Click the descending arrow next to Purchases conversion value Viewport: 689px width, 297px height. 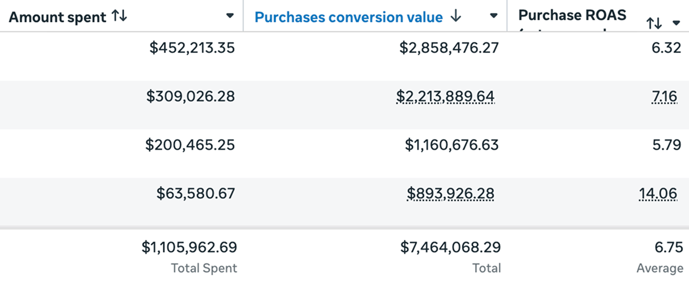(456, 17)
